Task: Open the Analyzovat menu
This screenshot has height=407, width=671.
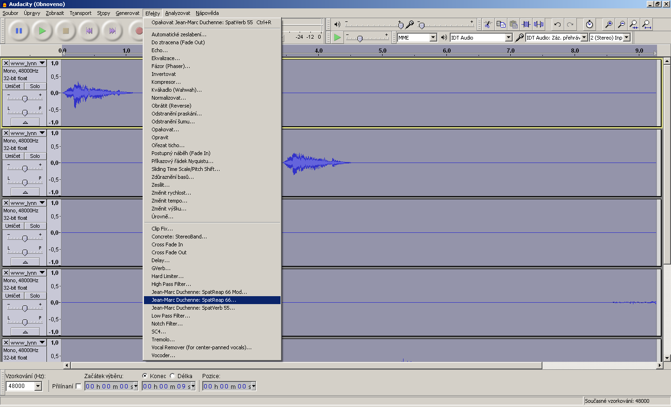Action: click(178, 13)
